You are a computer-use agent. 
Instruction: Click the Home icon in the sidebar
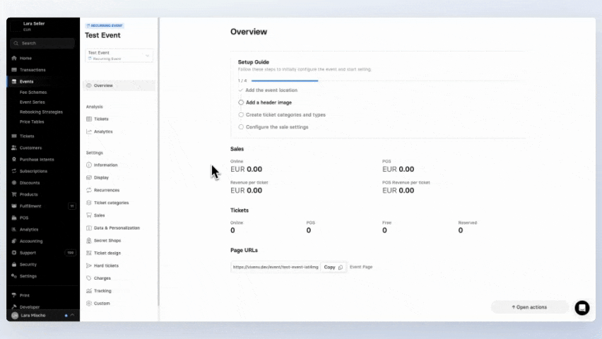click(x=14, y=58)
